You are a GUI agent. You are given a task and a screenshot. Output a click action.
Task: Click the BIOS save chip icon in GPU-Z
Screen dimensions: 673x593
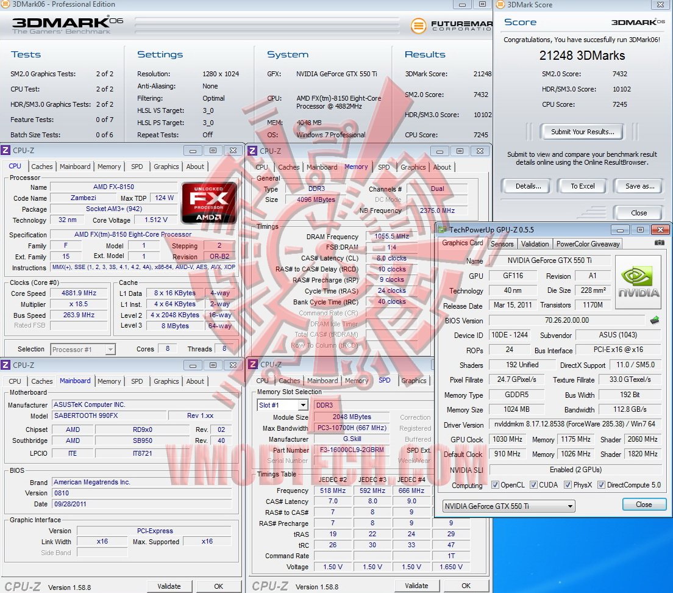655,320
